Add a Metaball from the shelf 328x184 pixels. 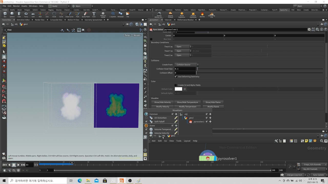[120, 15]
